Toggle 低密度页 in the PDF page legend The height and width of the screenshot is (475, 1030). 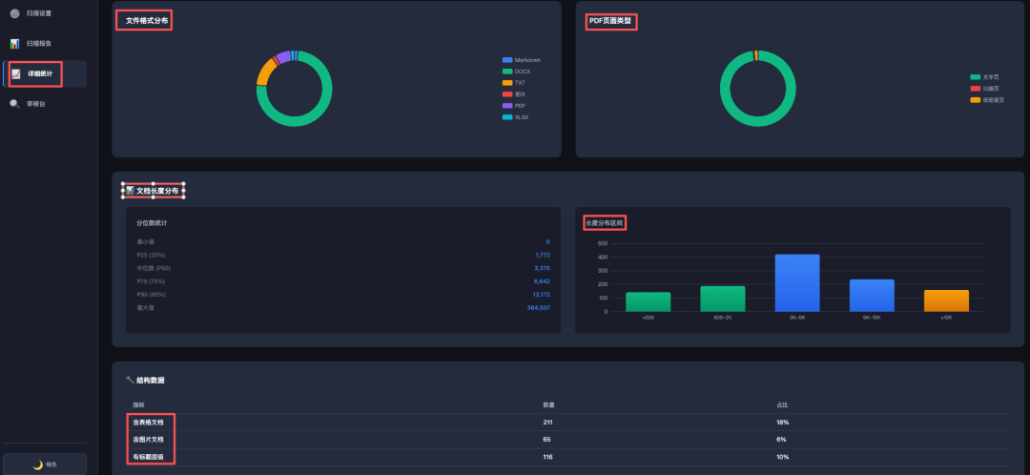pos(987,100)
